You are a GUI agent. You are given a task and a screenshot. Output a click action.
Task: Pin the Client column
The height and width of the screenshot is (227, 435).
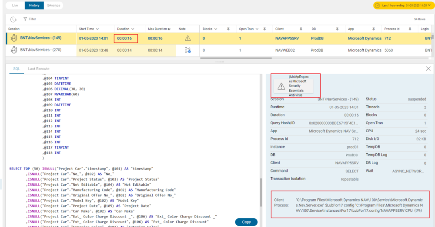301,29
